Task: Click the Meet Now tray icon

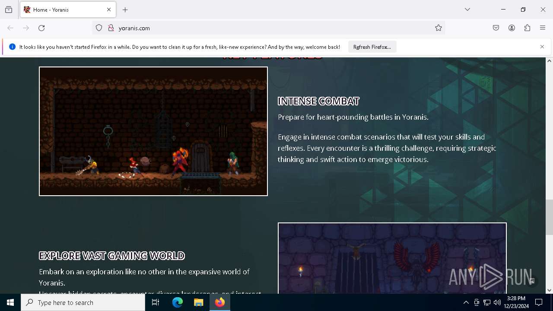Action: (477, 302)
